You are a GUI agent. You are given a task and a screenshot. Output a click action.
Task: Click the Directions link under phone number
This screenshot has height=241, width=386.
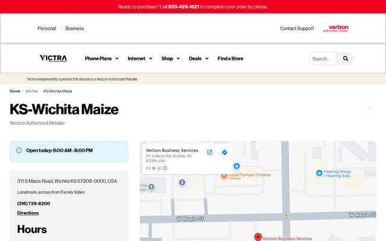pyautogui.click(x=28, y=213)
